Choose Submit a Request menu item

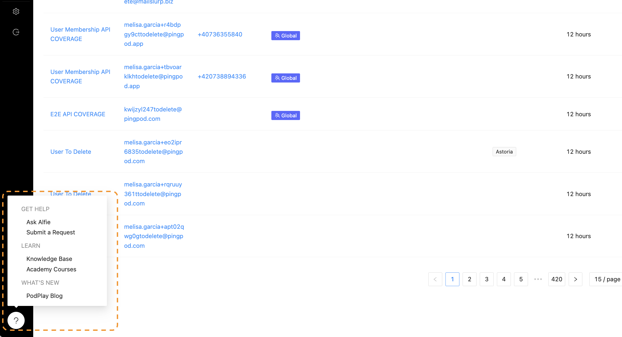(x=51, y=232)
